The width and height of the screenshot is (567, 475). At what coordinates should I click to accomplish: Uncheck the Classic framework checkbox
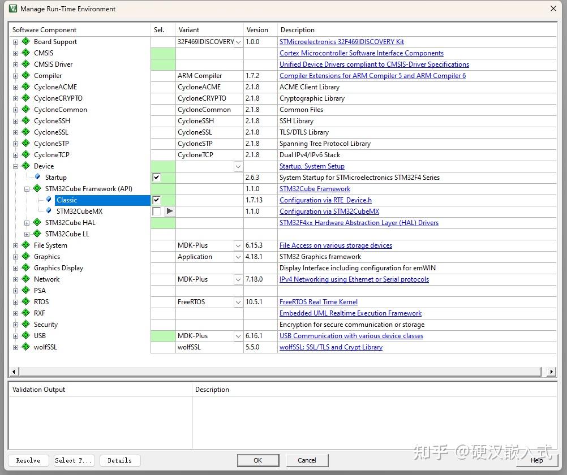(x=156, y=200)
